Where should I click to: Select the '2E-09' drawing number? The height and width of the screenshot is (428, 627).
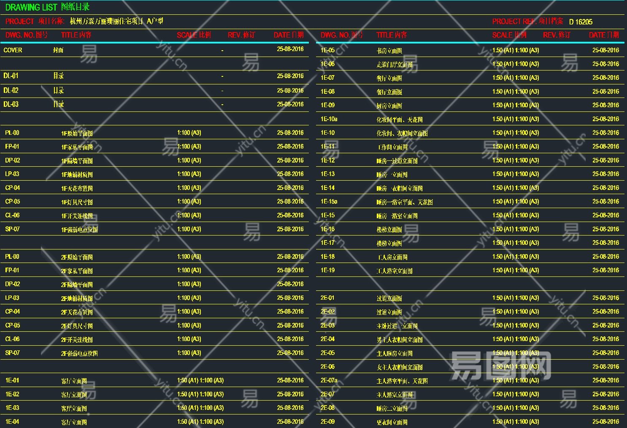[327, 422]
